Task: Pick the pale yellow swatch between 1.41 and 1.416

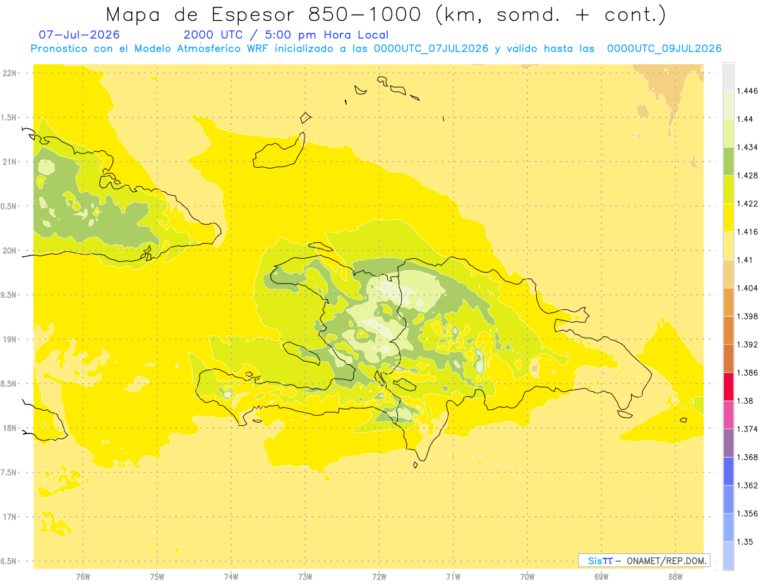Action: [x=728, y=246]
